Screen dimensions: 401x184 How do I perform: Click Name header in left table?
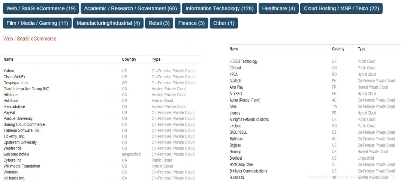pos(9,59)
